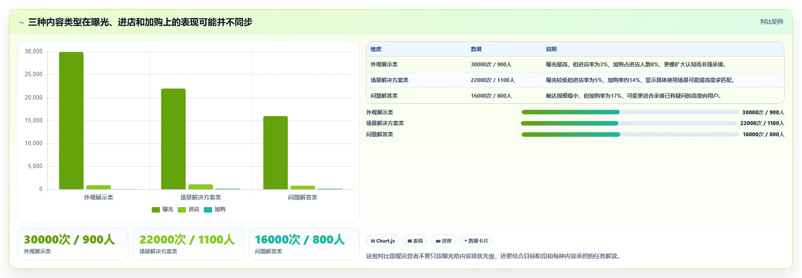The width and height of the screenshot is (802, 278).
Task: Click the description starting 曝光较低但进店率为5%
Action: pos(640,80)
